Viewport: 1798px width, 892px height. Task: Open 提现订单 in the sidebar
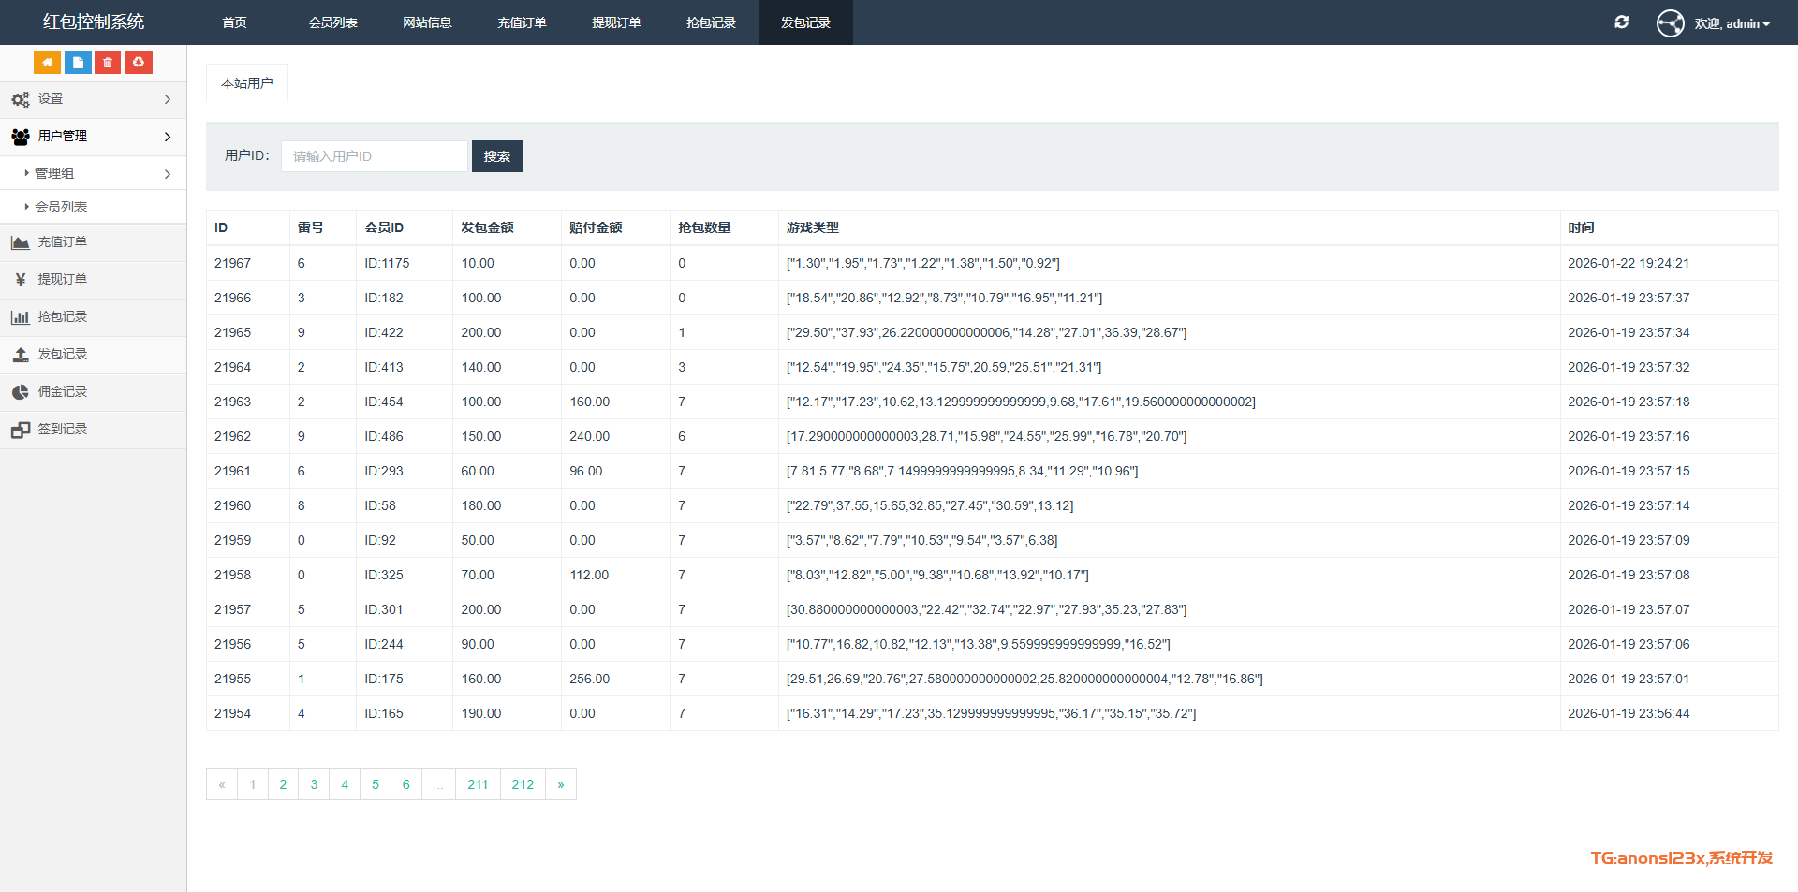[62, 280]
